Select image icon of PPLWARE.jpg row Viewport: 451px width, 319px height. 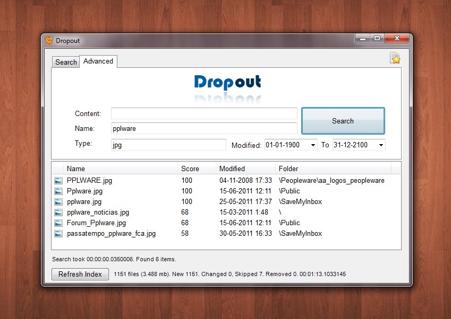[x=58, y=181]
